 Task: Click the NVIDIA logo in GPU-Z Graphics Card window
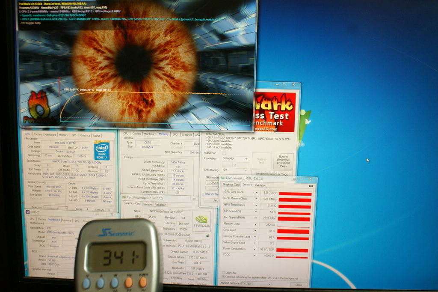pyautogui.click(x=202, y=221)
